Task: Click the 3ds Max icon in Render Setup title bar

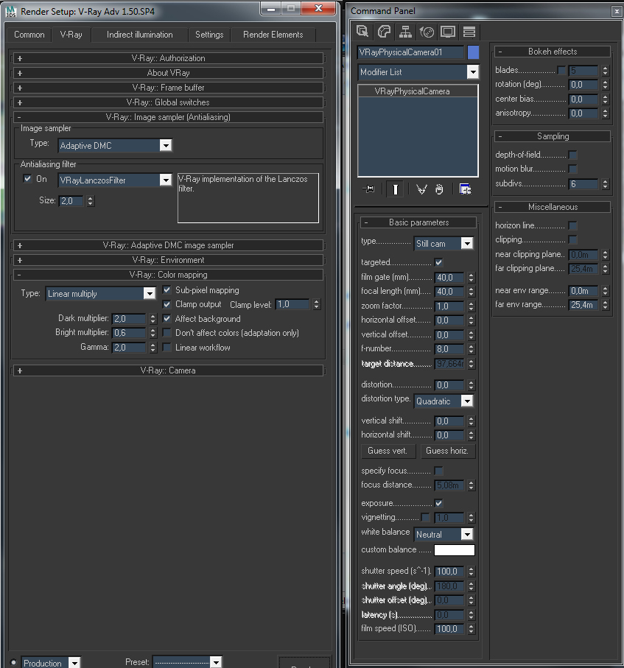Action: (x=11, y=11)
